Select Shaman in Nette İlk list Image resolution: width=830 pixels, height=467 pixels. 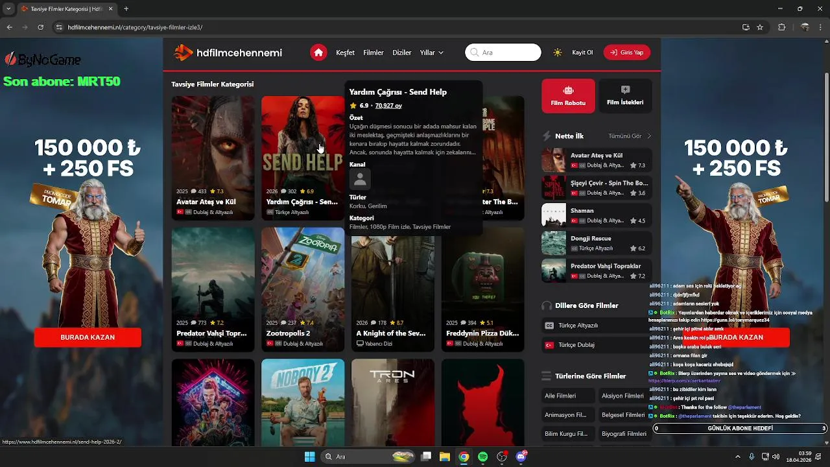coord(597,215)
